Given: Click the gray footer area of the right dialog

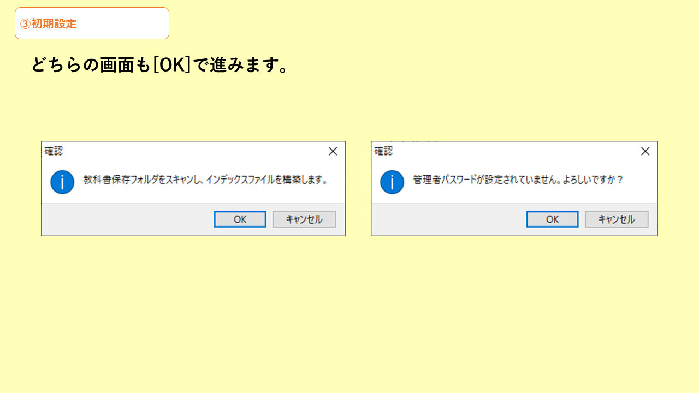Looking at the screenshot, I should tap(449, 219).
